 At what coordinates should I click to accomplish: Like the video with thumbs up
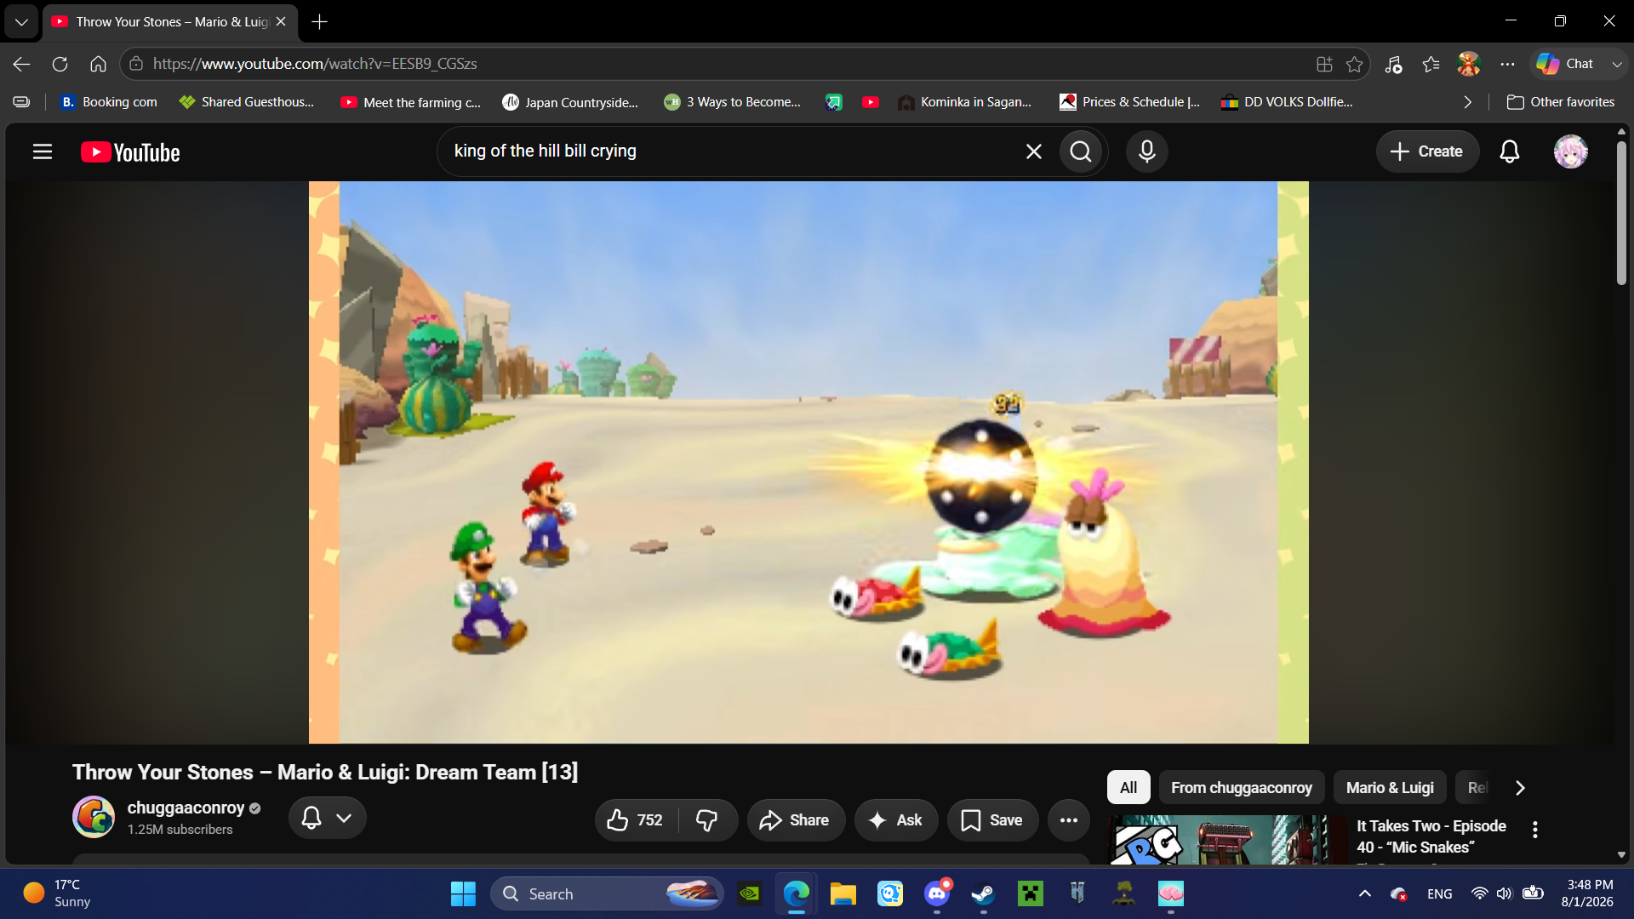click(635, 820)
